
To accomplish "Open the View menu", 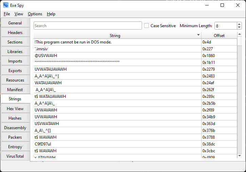I will (19, 14).
